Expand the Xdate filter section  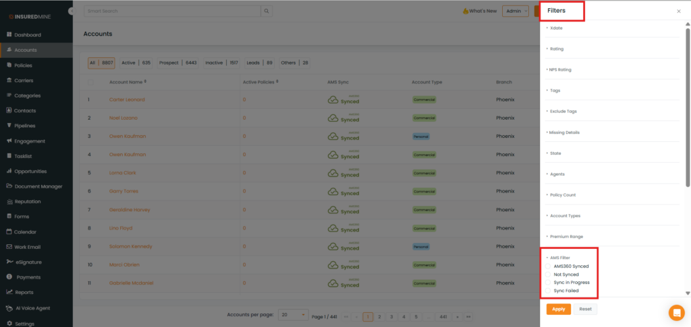tap(556, 28)
